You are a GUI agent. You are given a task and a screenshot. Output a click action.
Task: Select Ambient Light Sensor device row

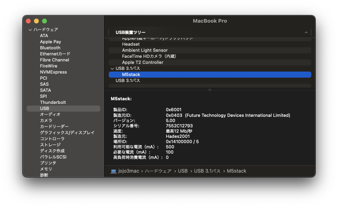tap(210, 50)
